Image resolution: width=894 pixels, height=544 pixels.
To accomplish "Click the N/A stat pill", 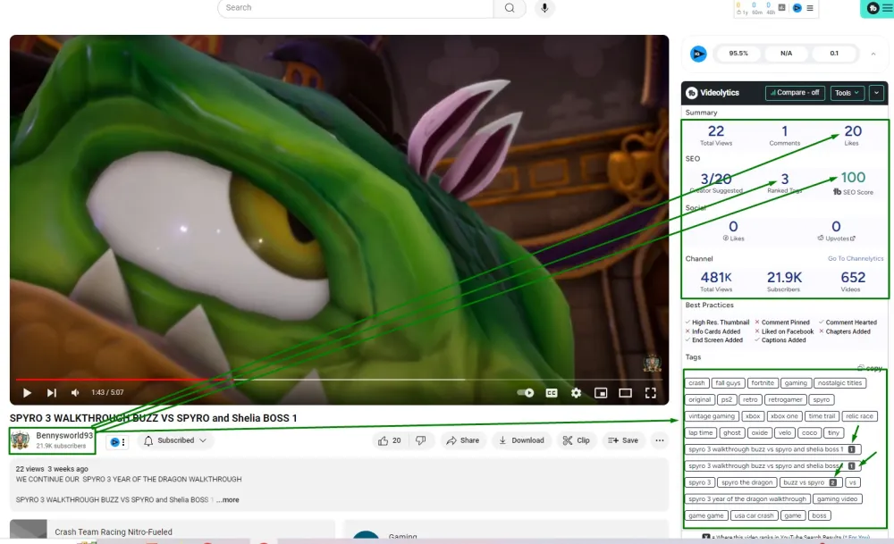I will (786, 53).
